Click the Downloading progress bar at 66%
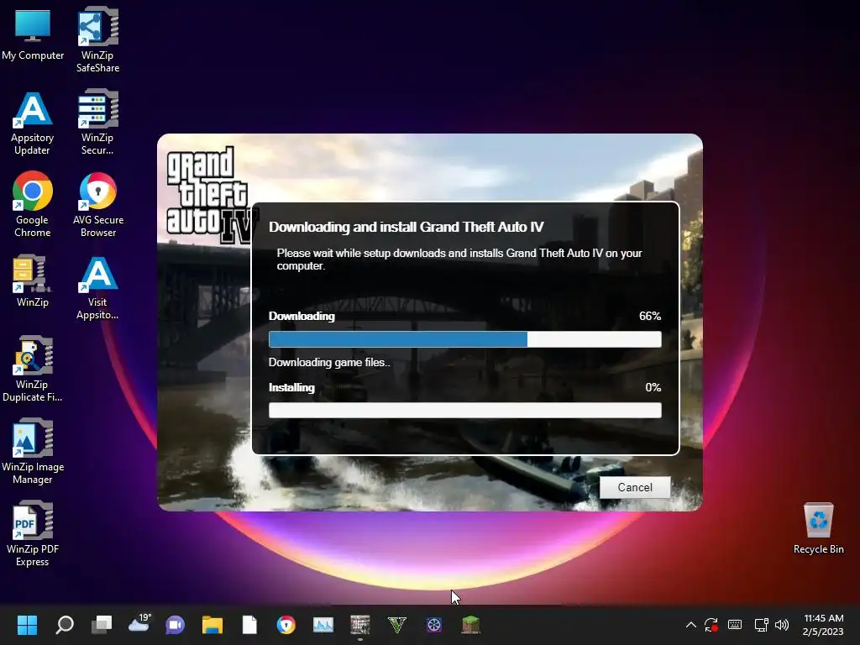Viewport: 860px width, 645px height. pyautogui.click(x=464, y=339)
